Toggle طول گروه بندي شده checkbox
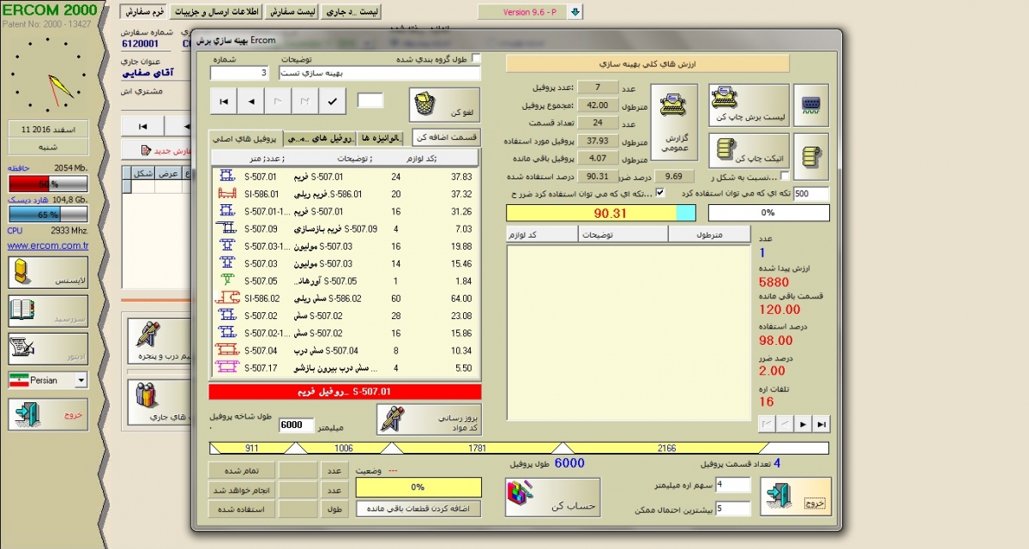 [x=477, y=58]
